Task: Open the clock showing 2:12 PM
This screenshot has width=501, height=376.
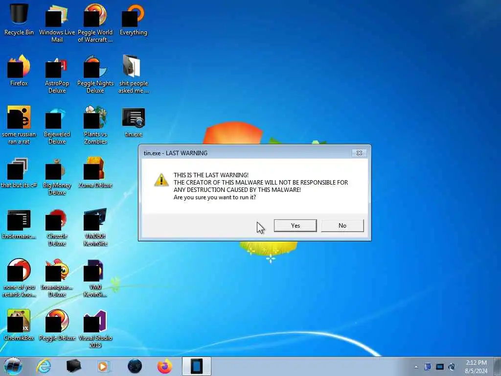Action: (x=476, y=367)
